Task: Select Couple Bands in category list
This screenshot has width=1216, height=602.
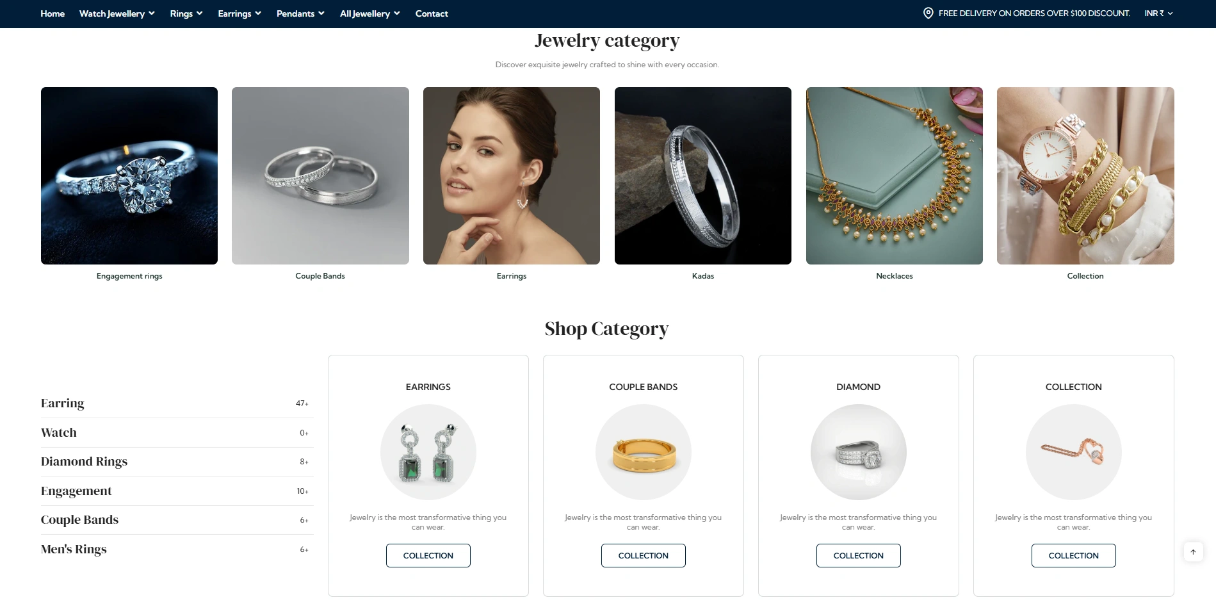Action: click(x=175, y=520)
